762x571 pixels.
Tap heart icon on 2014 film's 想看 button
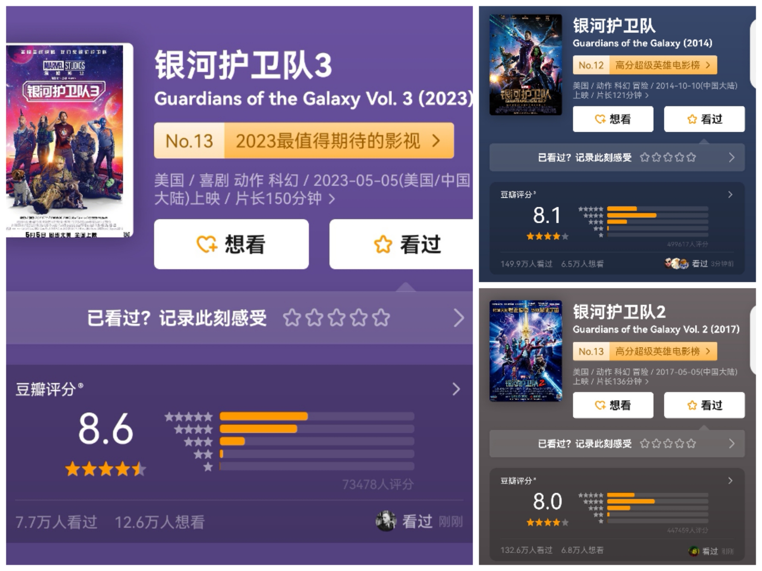click(x=600, y=119)
